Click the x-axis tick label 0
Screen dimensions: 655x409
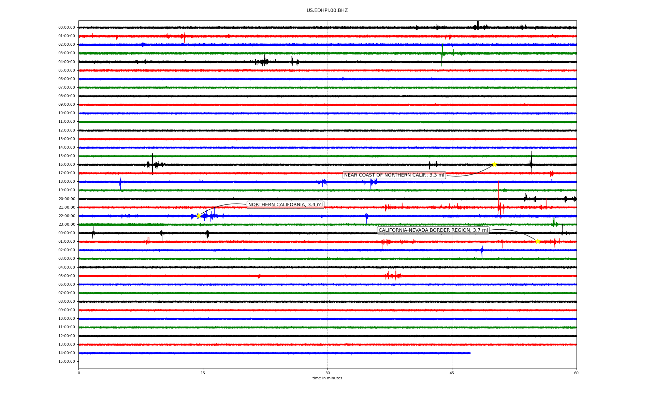pos(79,373)
